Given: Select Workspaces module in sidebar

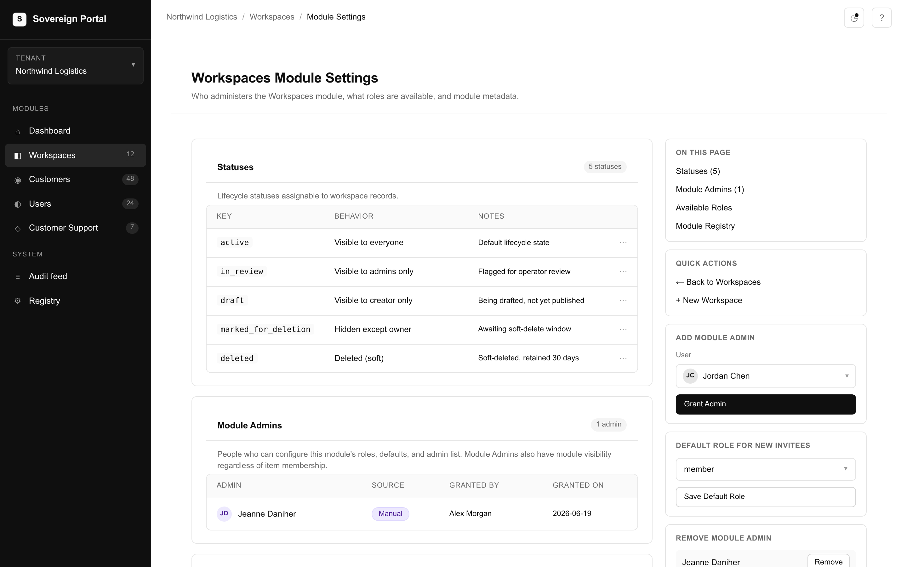Looking at the screenshot, I should (x=75, y=155).
